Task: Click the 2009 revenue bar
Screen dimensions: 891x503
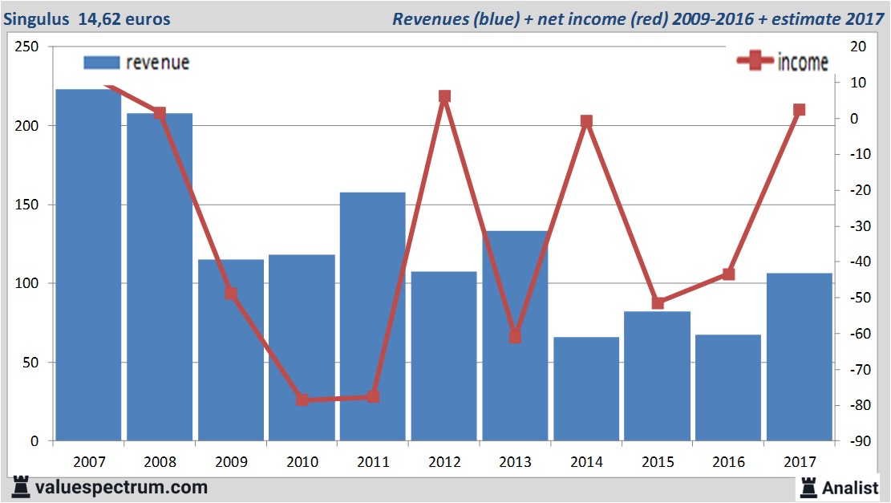Action: [231, 350]
